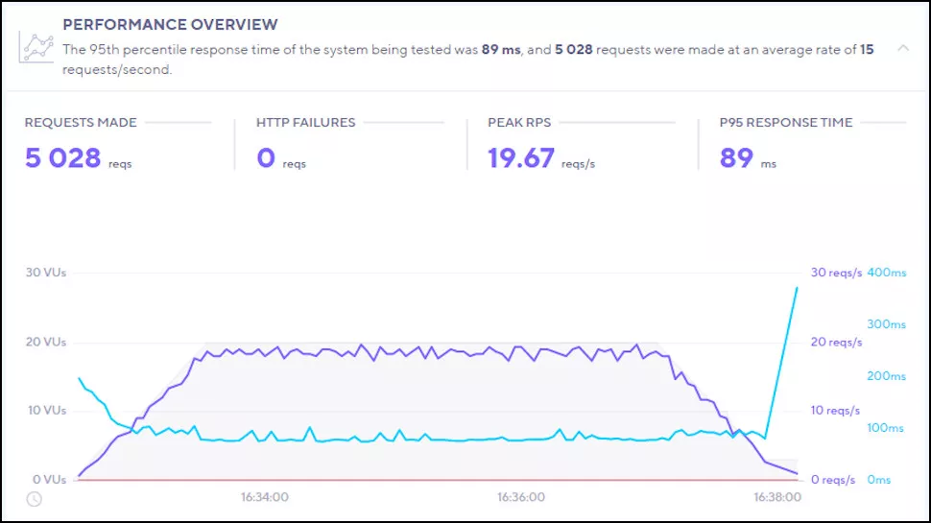Click the HTTP FAILURES label
The height and width of the screenshot is (523, 931).
point(306,122)
